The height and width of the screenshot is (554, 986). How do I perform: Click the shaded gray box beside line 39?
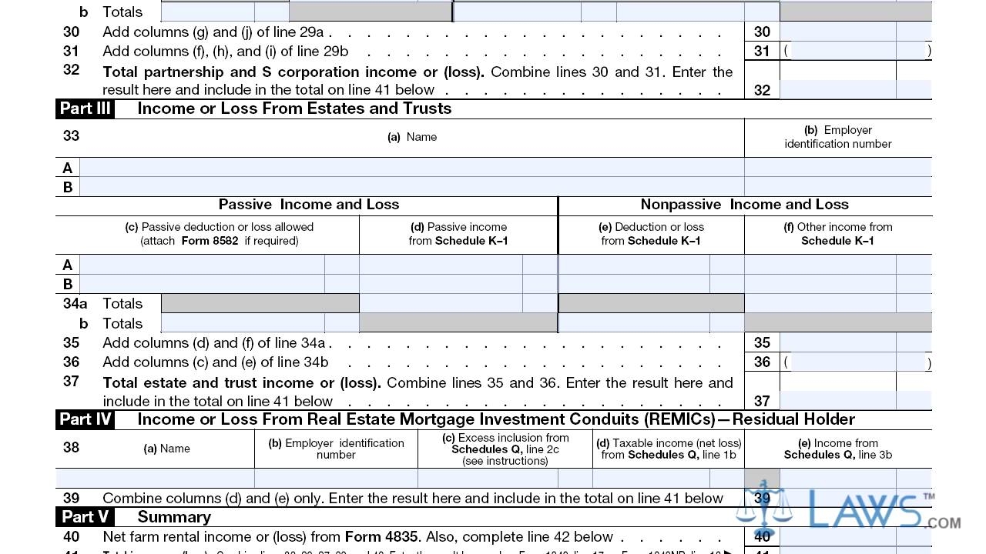763,478
